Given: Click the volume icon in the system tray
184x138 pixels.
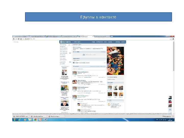Looking at the screenshot, I should 166,120.
